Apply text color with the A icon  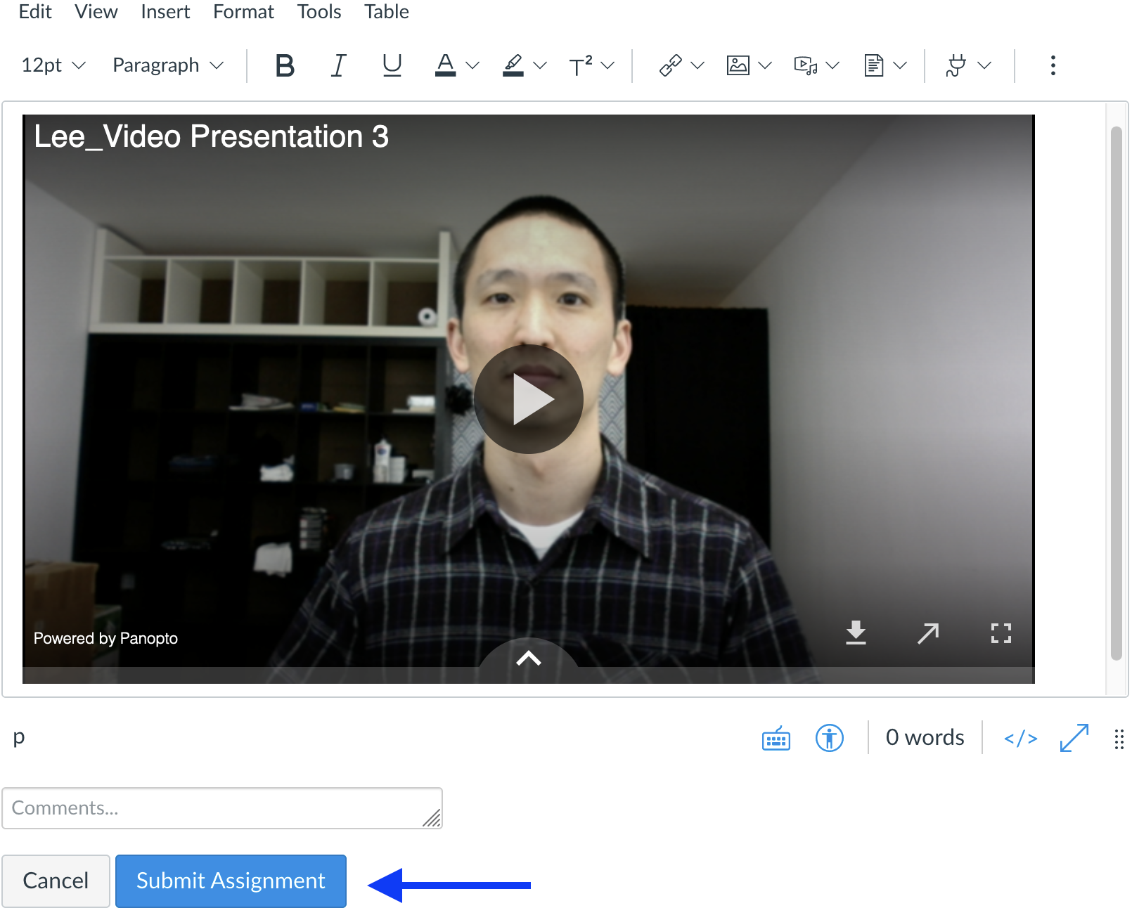445,65
